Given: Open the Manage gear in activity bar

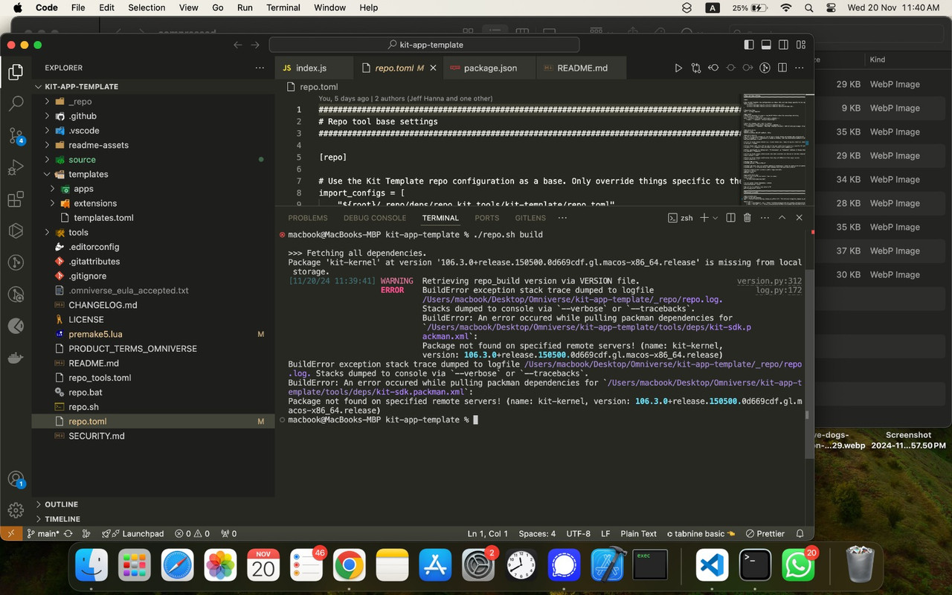Looking at the screenshot, I should (16, 510).
